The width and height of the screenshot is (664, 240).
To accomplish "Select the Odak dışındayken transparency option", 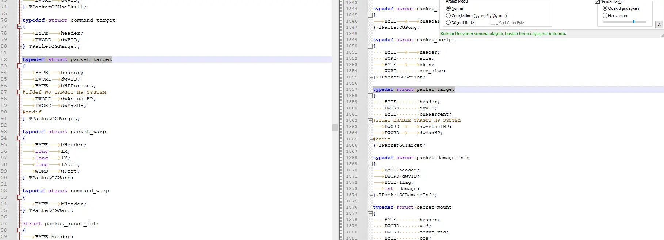I will click(605, 8).
